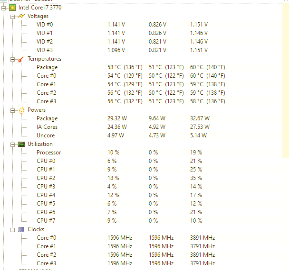Select temperature Core #2 row label
Screen dimensions: 289x270
pyautogui.click(x=46, y=93)
